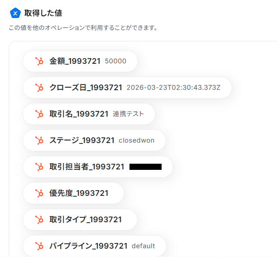Select the 取引担当者_1993721 label
Screen dimensions: 277x257
coord(87,167)
